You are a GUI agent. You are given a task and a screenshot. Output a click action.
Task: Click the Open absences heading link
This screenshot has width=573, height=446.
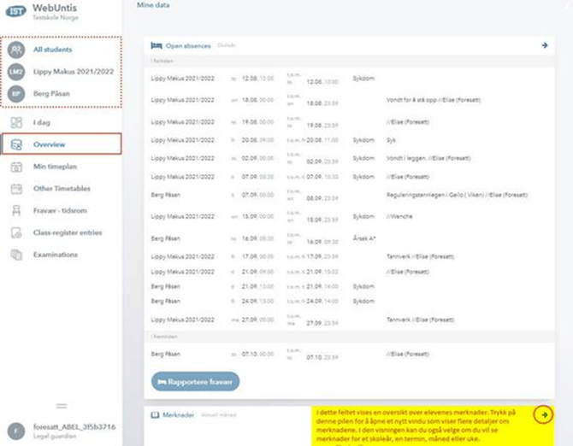(188, 45)
